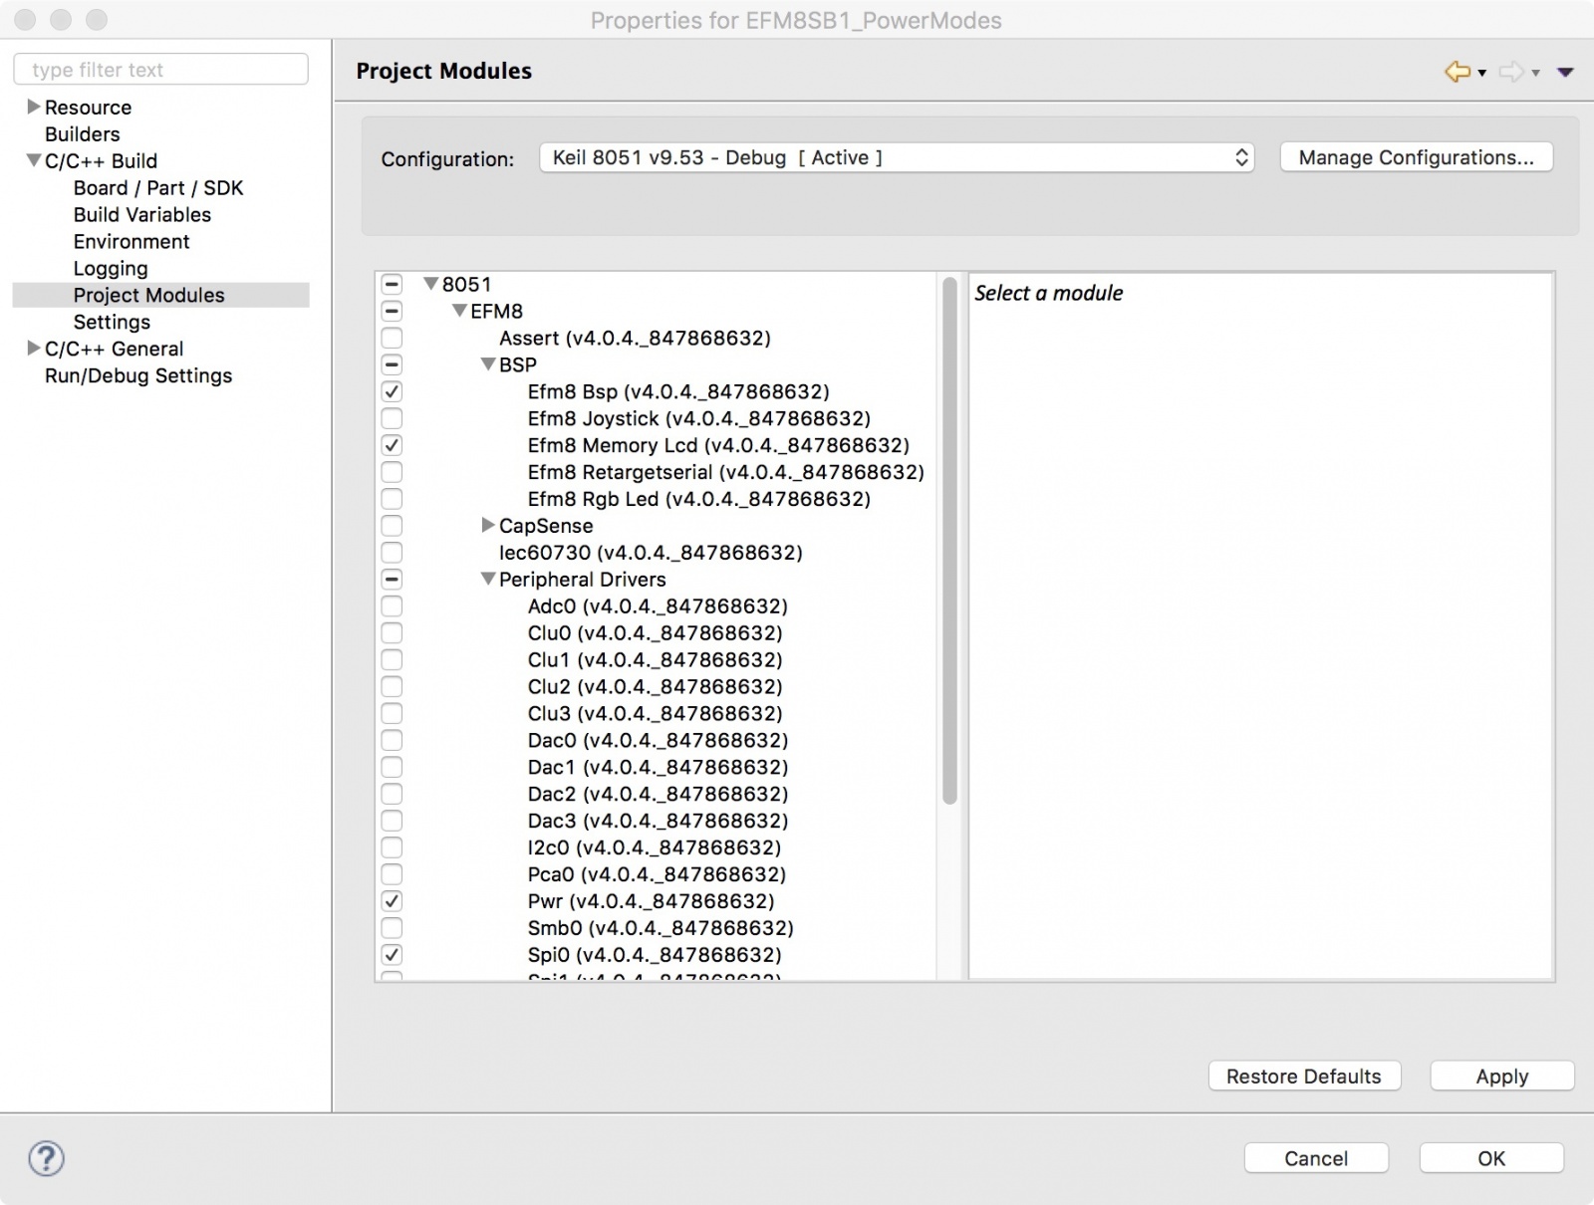Check the CapSense group checkbox
This screenshot has height=1205, width=1594.
pos(392,526)
